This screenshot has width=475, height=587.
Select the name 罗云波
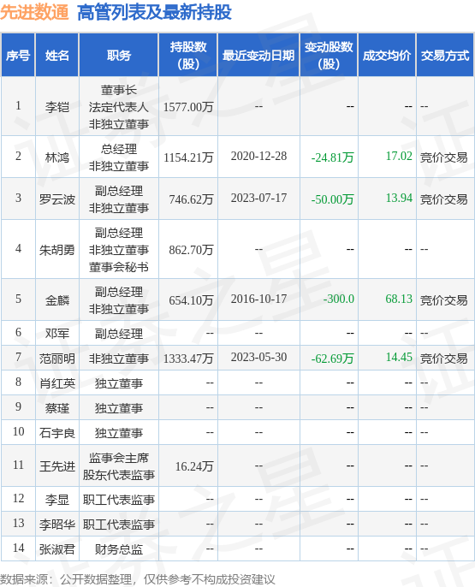pos(57,199)
